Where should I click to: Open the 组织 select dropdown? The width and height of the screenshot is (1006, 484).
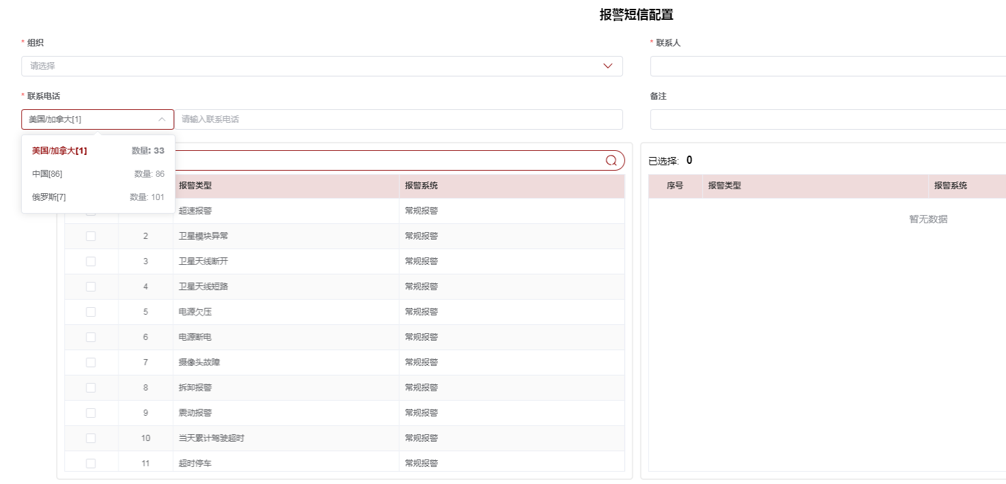(x=314, y=66)
